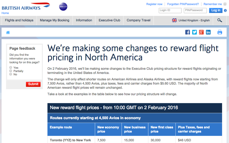This screenshot has width=229, height=143.
Task: Open Executive Club menu
Action: (x=109, y=20)
